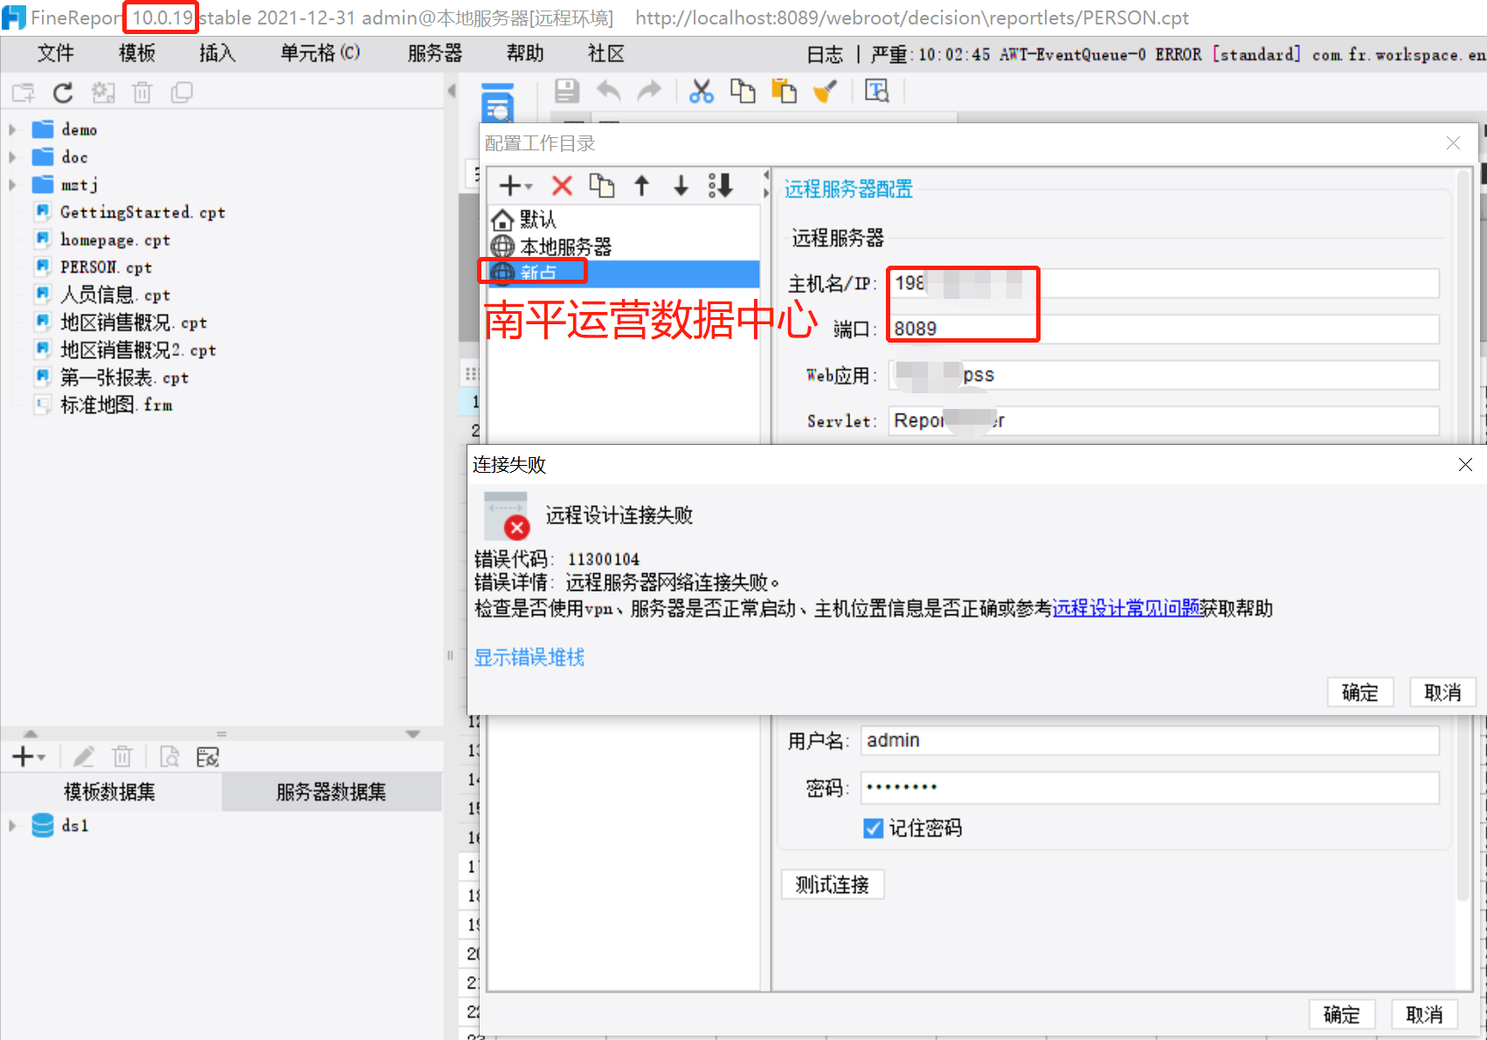1487x1040 pixels.
Task: Click the delete trash icon above file tree
Action: (142, 93)
